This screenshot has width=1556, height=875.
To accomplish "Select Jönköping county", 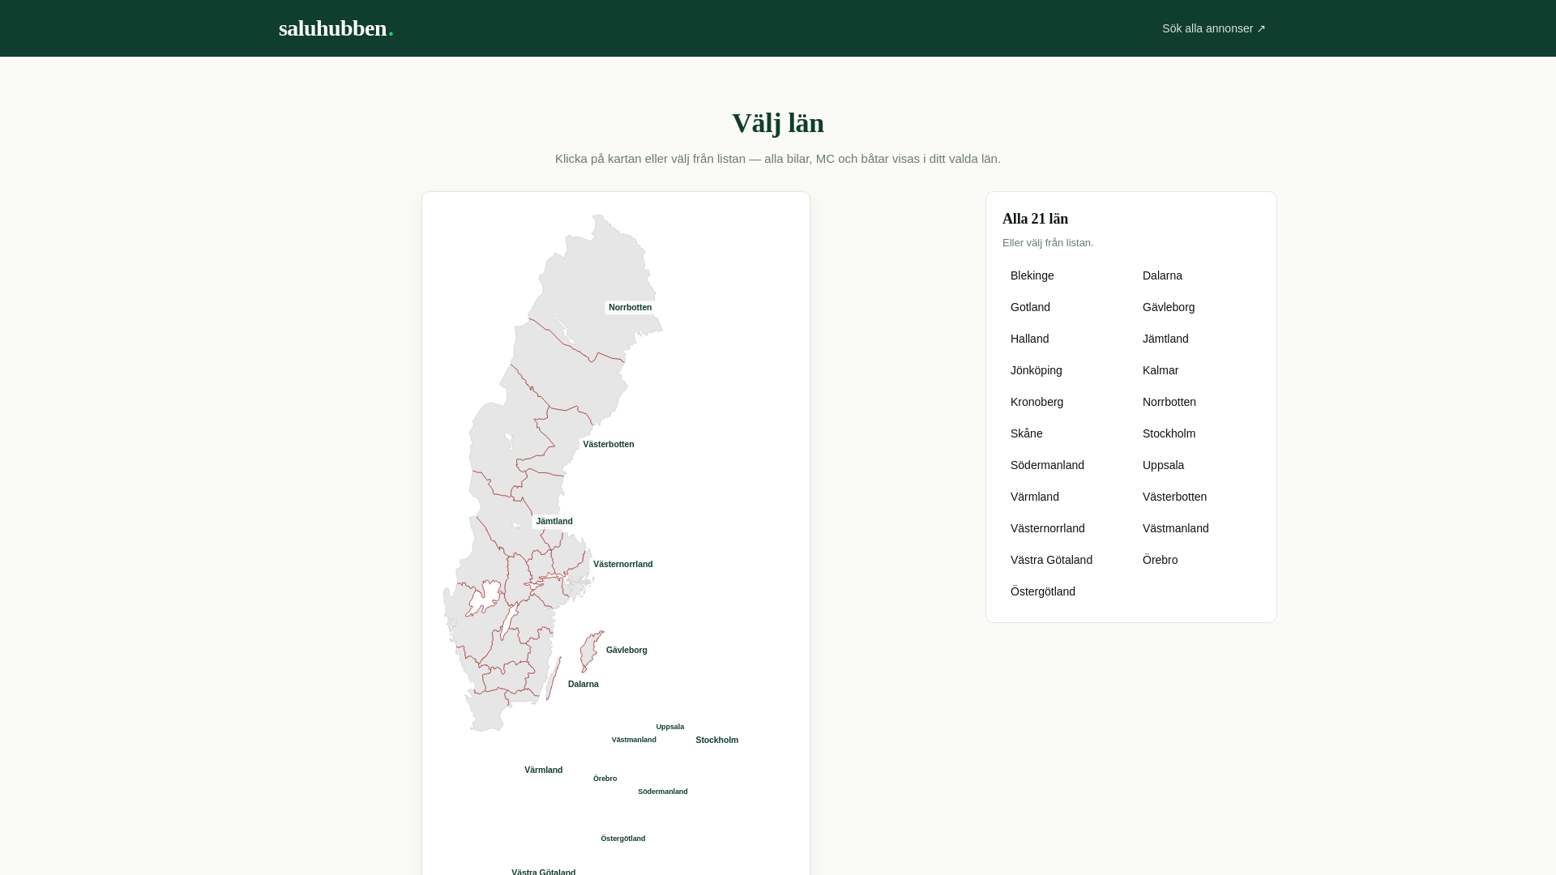I will pos(1065,370).
